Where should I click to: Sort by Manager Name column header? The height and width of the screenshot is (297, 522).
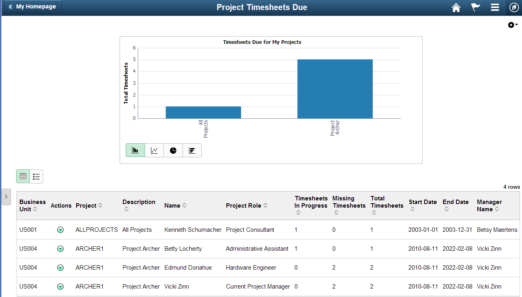pyautogui.click(x=488, y=205)
